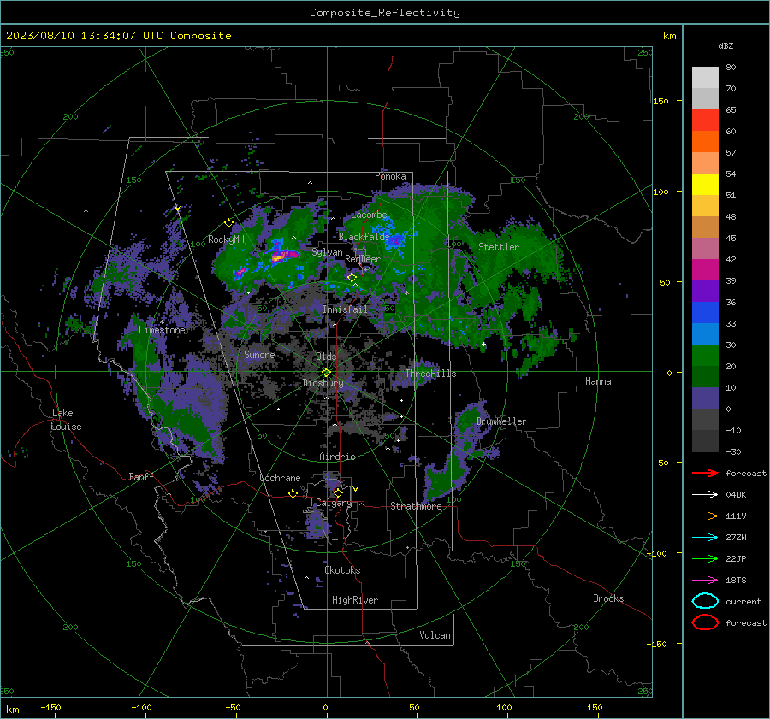Viewport: 770px width, 719px height.
Task: Click the RedDeer city label
Action: (x=363, y=259)
